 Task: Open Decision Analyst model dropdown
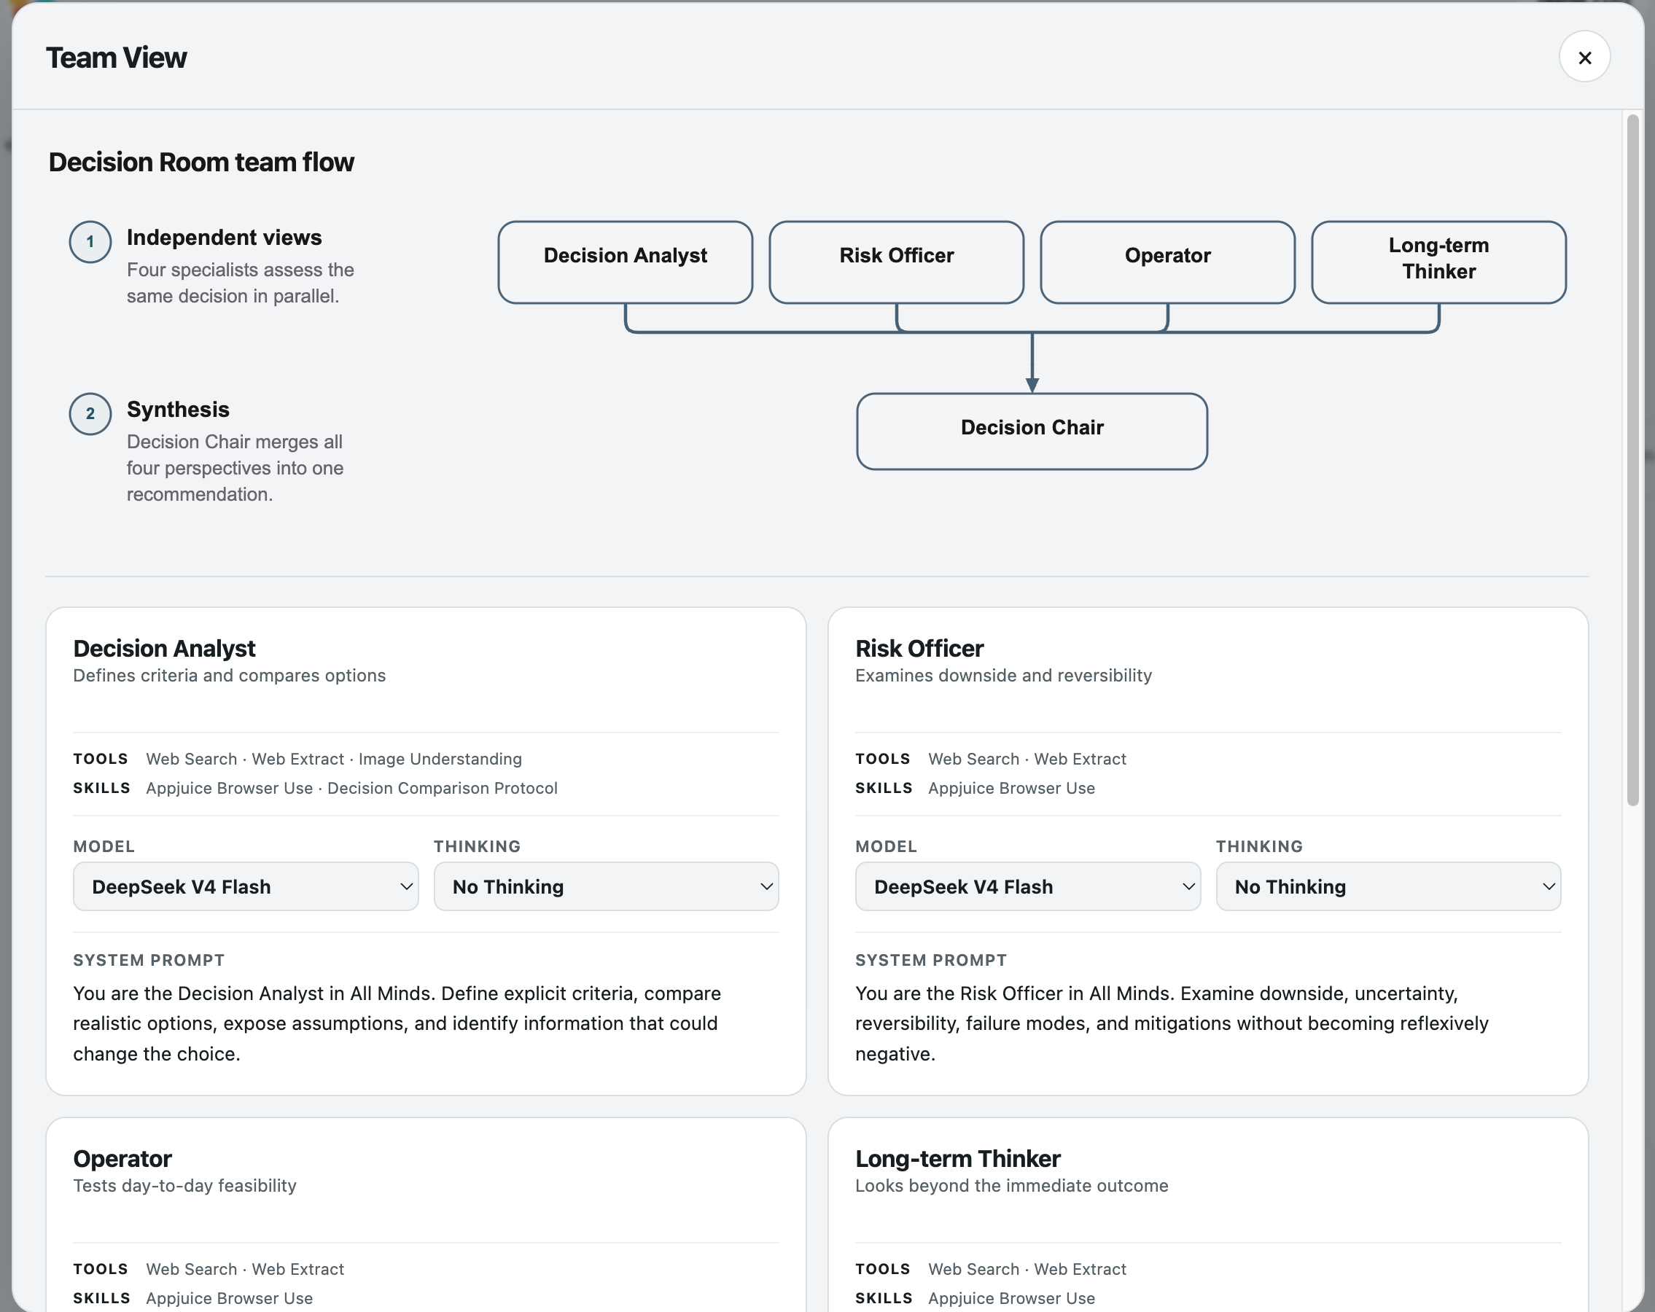click(246, 886)
